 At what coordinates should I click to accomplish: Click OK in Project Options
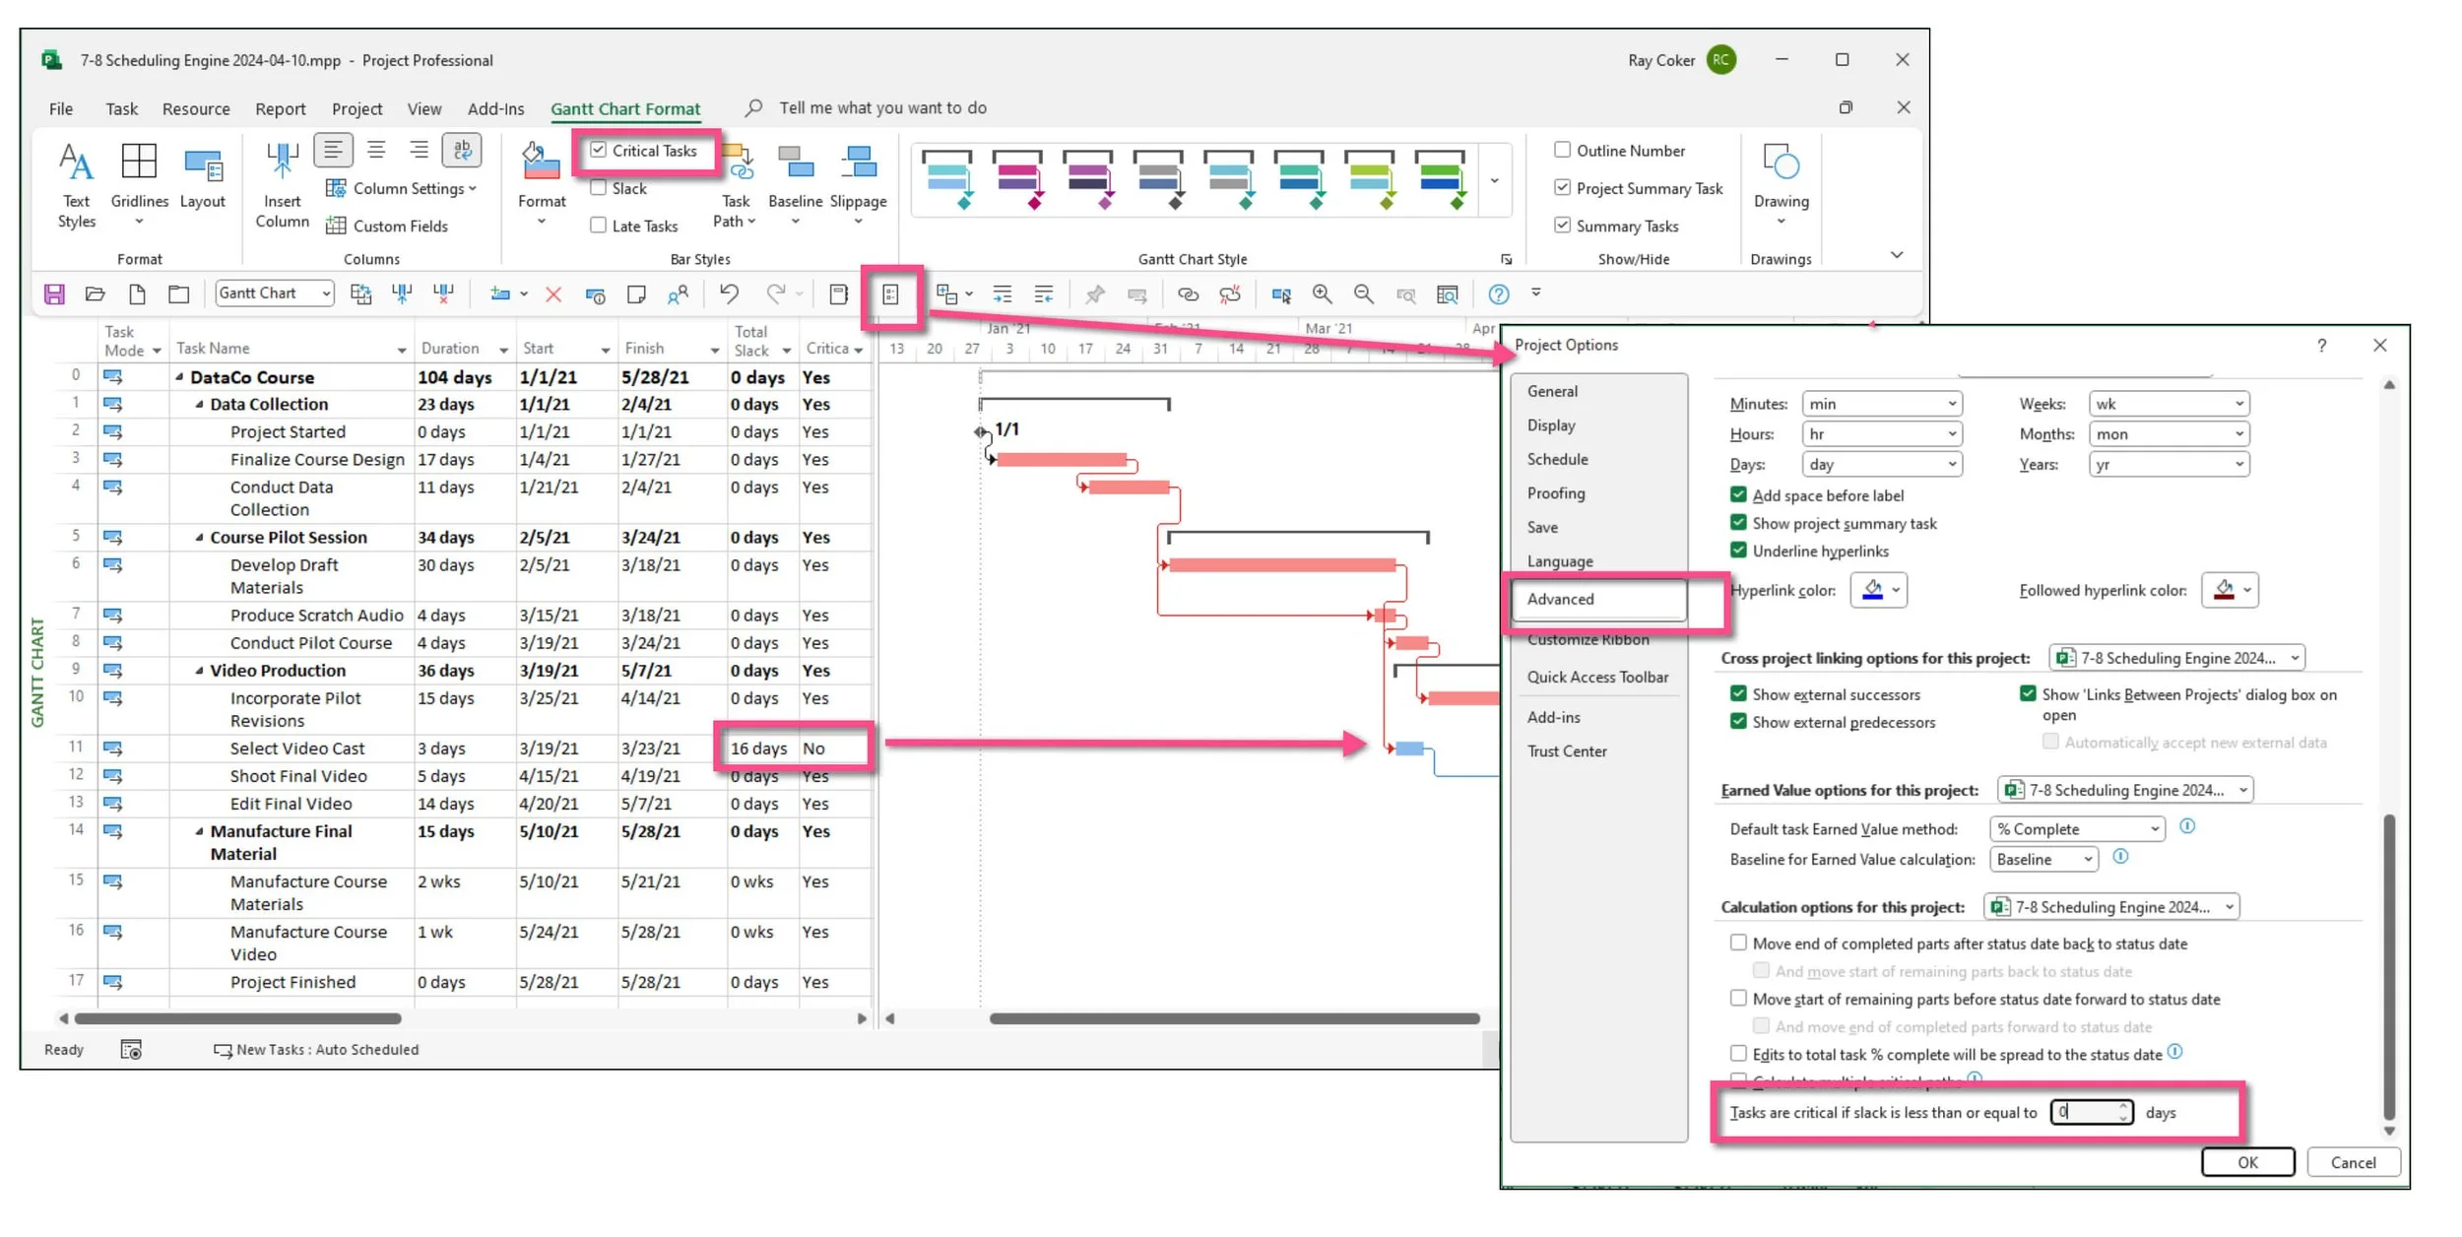2247,1162
